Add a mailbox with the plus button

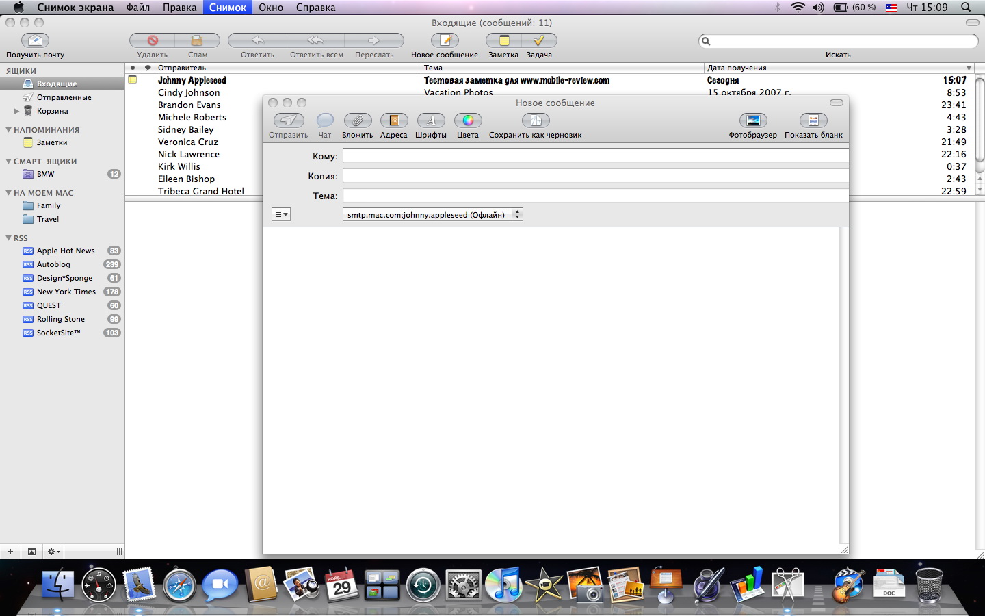click(x=10, y=552)
